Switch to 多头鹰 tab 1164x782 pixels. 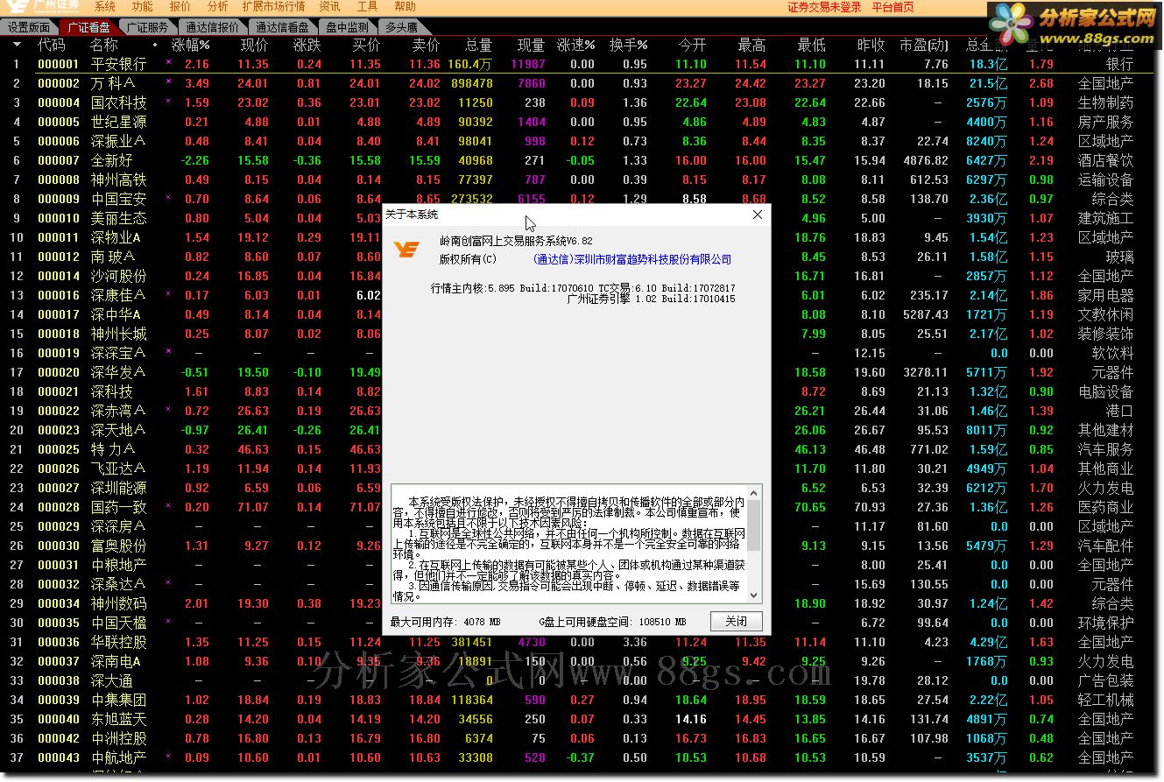400,27
